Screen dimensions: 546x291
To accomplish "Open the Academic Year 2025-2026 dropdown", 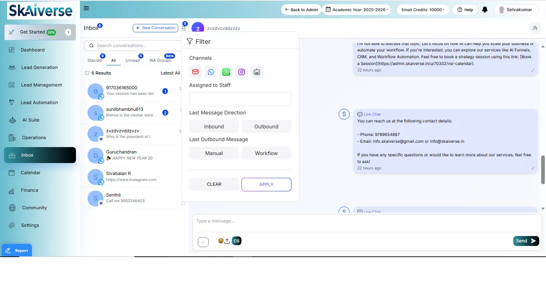I will tap(357, 10).
